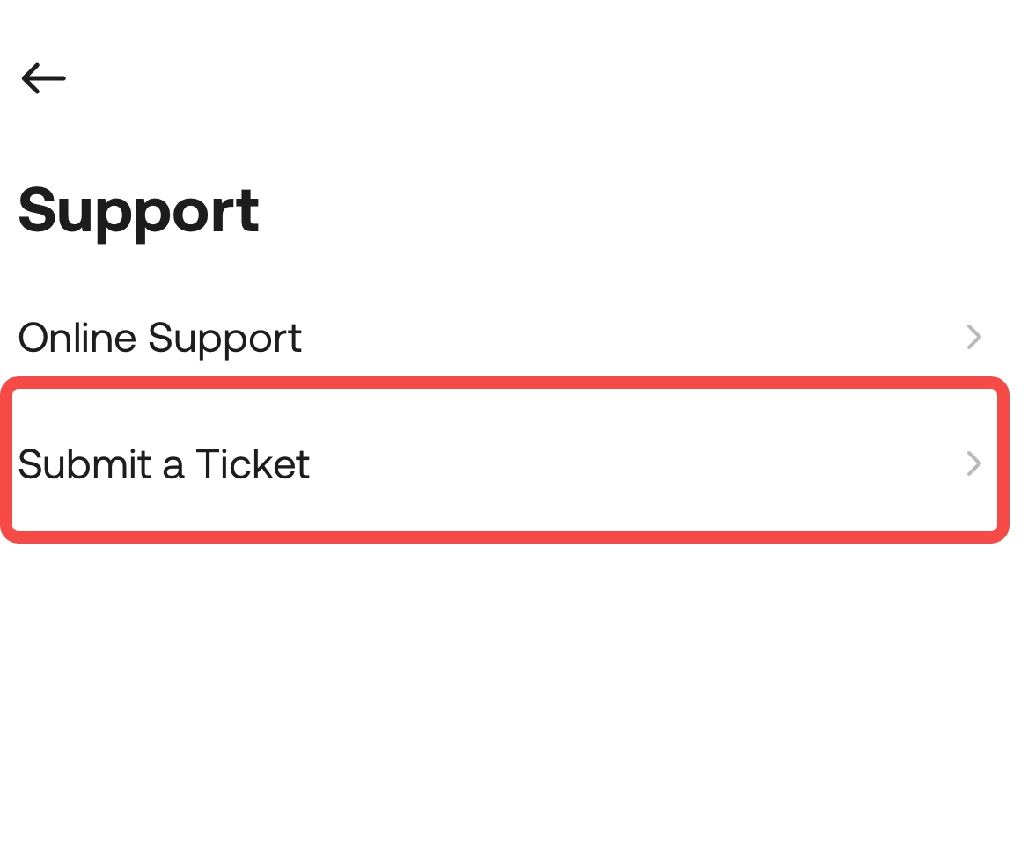The width and height of the screenshot is (1028, 854).
Task: Hit the left-pointing arrow at top
Action: tap(43, 78)
